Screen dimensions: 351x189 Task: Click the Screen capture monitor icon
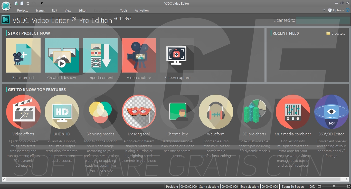[176, 55]
